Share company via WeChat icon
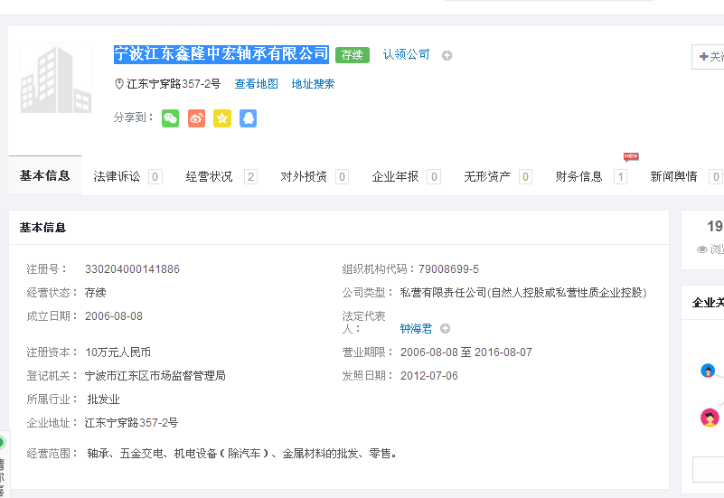Viewport: 724px width, 498px height. pyautogui.click(x=170, y=118)
